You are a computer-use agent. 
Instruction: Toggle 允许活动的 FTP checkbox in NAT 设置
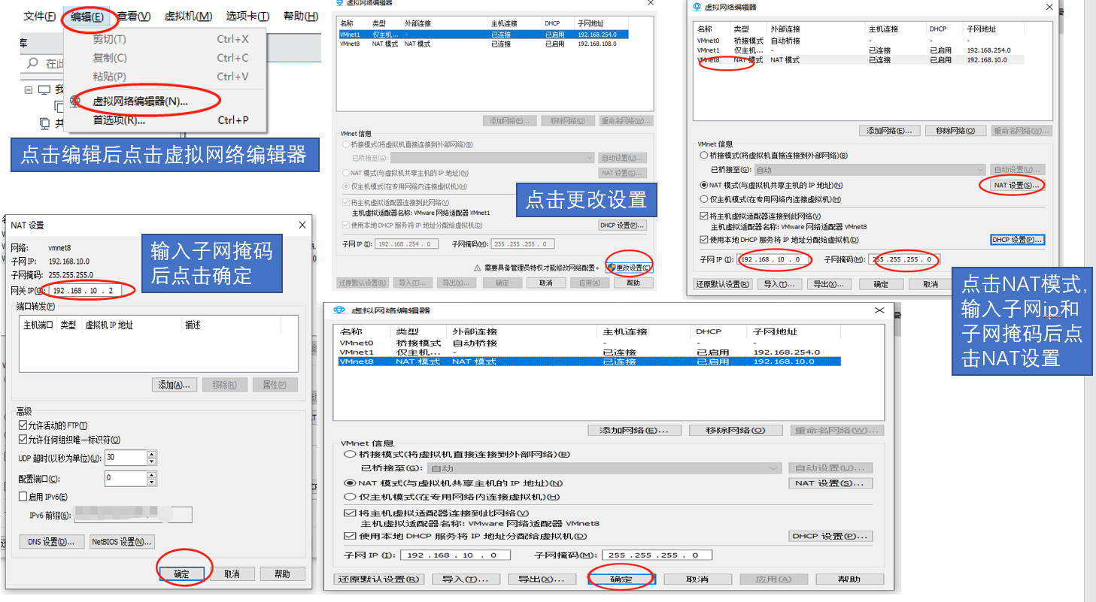(23, 426)
